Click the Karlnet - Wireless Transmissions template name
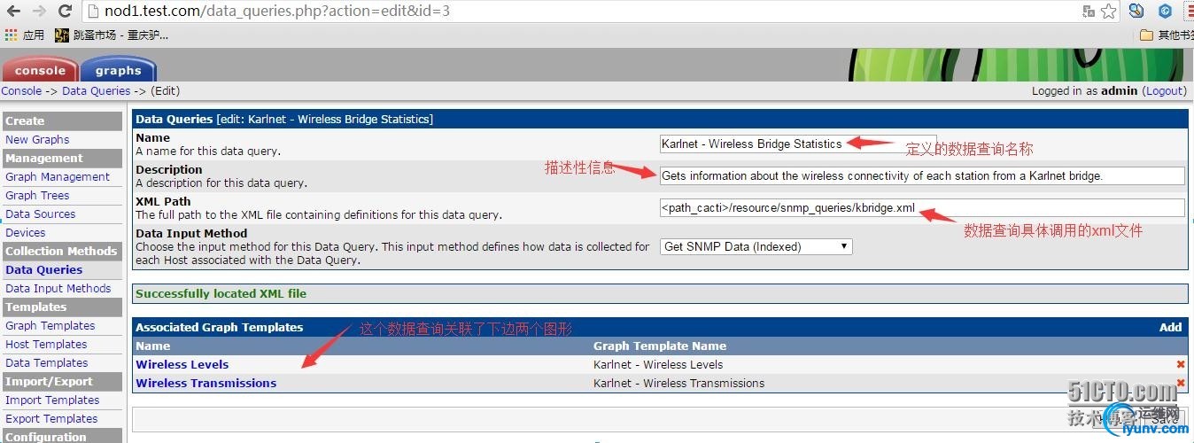The image size is (1194, 443). tap(679, 383)
